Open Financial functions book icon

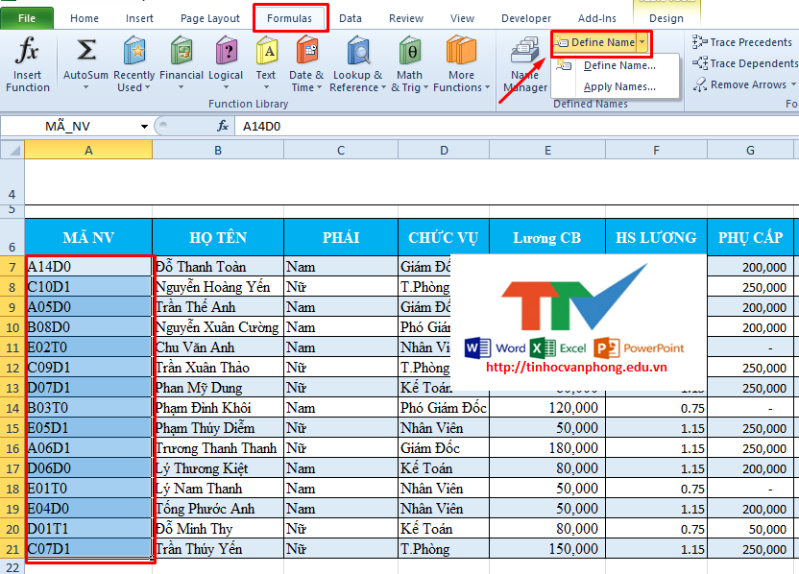coord(182,50)
